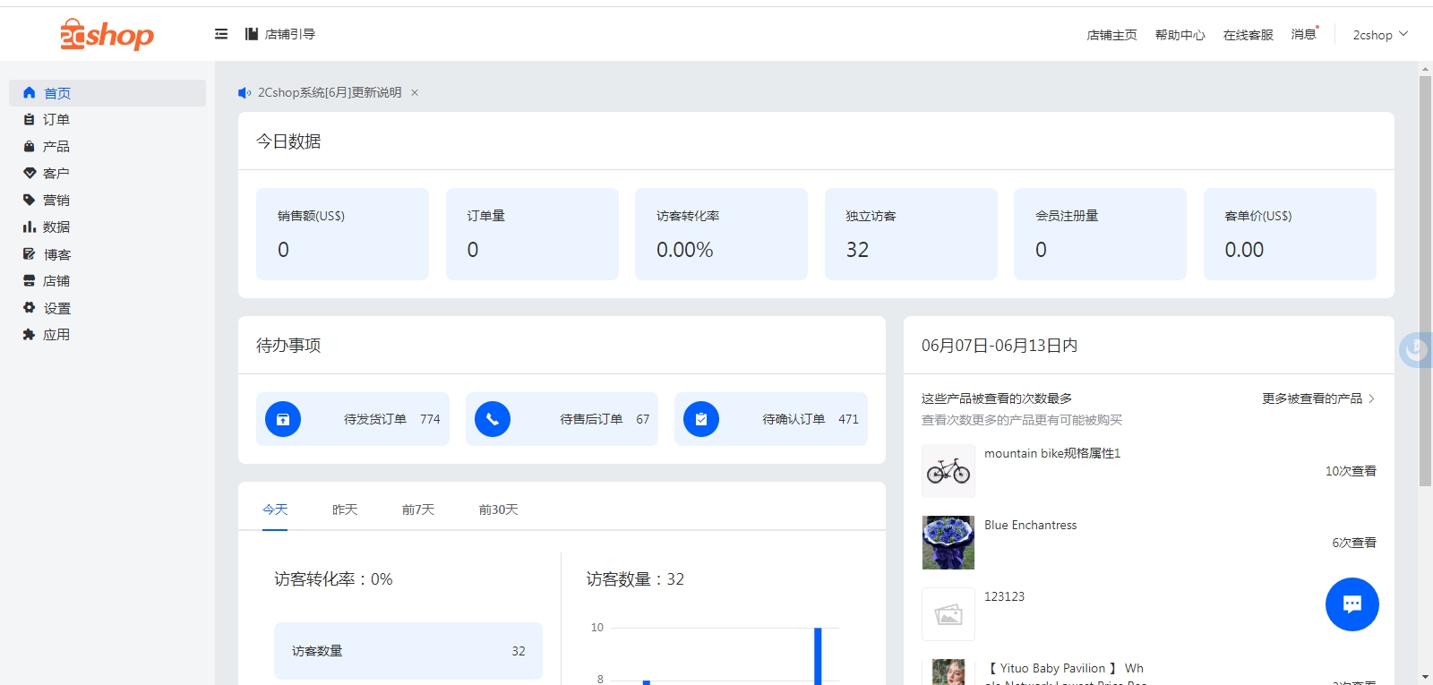The width and height of the screenshot is (1433, 685).
Task: Click the 销售额(US$) data card
Action: (342, 234)
